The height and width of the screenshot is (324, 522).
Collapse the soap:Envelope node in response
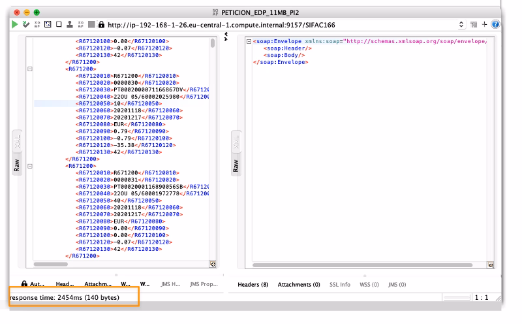tap(249, 41)
